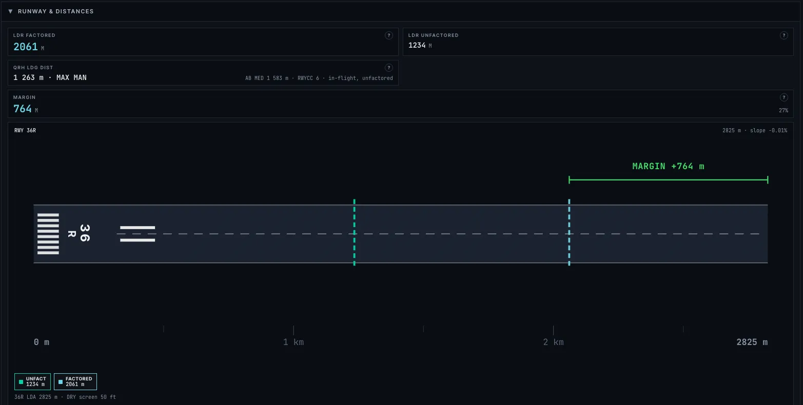Click the LDR Unfactored value 1234
This screenshot has height=405, width=803.
417,45
